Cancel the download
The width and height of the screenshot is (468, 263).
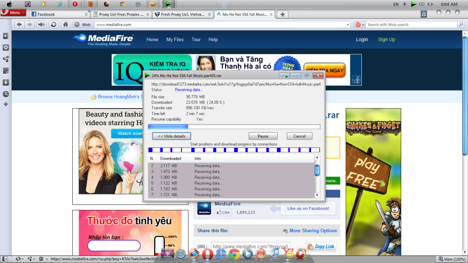(299, 136)
